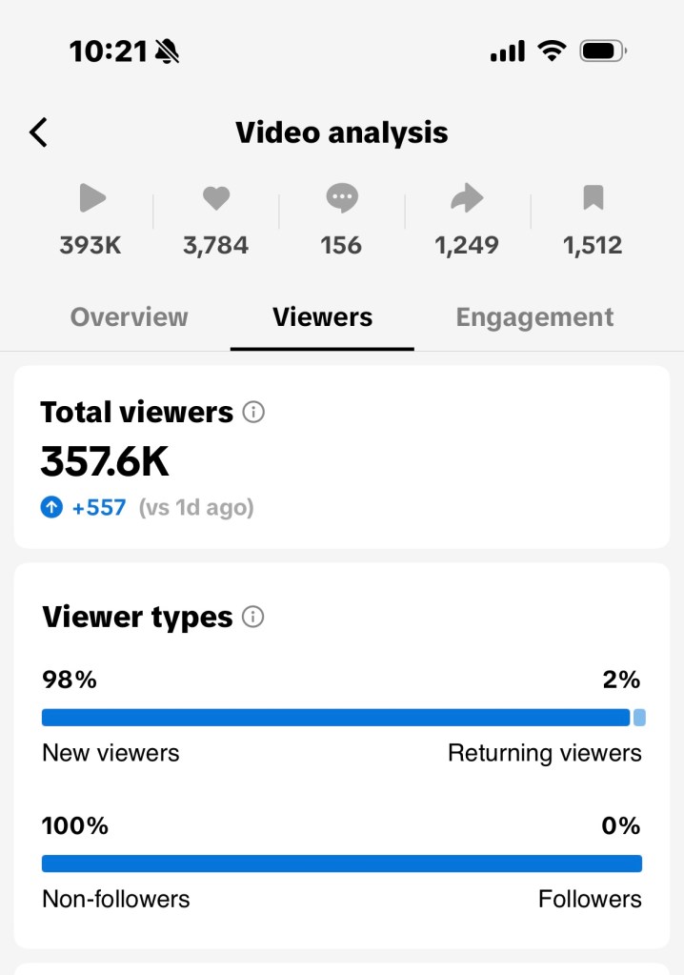Tap the battery status icon
Viewport: 684px width, 975px height.
coord(602,51)
